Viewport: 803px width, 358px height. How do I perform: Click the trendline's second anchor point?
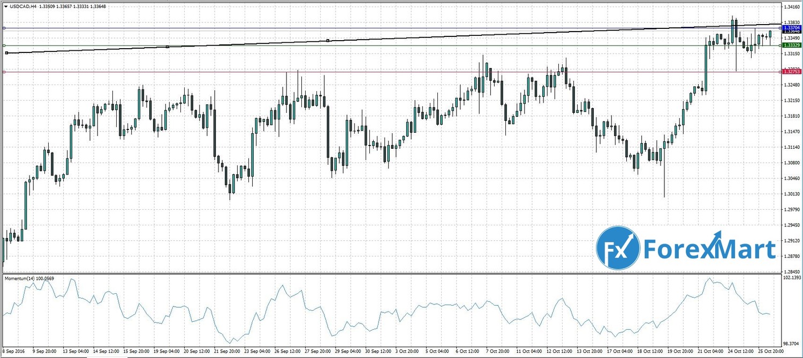[168, 47]
